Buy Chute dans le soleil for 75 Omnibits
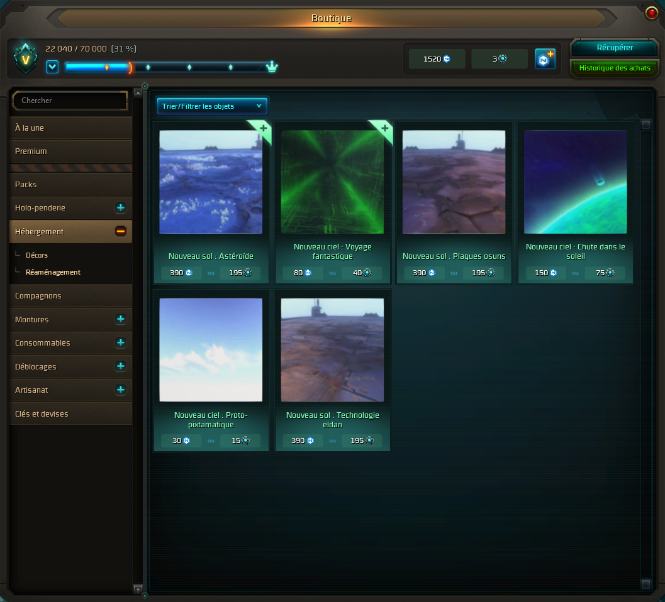The image size is (665, 602). pyautogui.click(x=605, y=273)
